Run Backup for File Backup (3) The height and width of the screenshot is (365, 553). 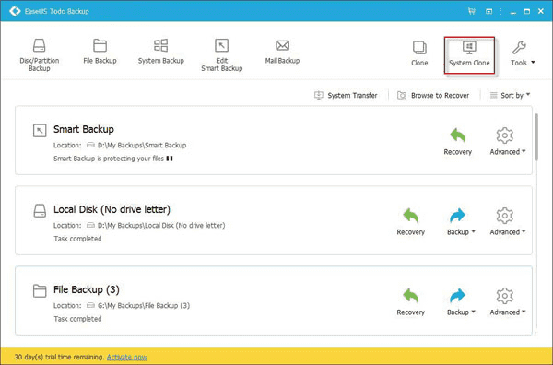(461, 302)
